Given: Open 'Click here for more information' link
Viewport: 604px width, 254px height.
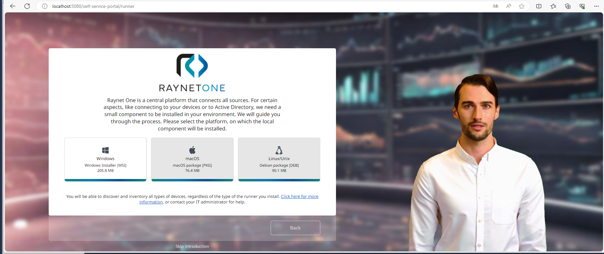Looking at the screenshot, I should pos(299,196).
